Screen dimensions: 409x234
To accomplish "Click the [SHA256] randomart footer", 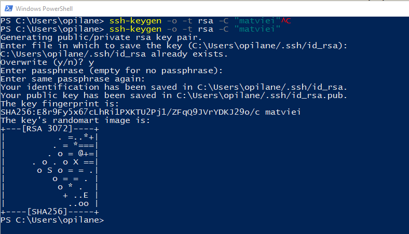I will click(47, 212).
